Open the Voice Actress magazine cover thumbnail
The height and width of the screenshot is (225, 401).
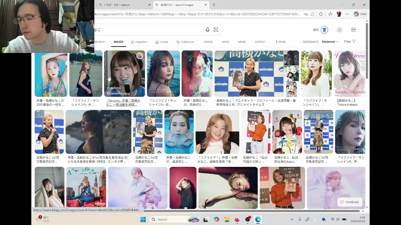[x=349, y=73]
